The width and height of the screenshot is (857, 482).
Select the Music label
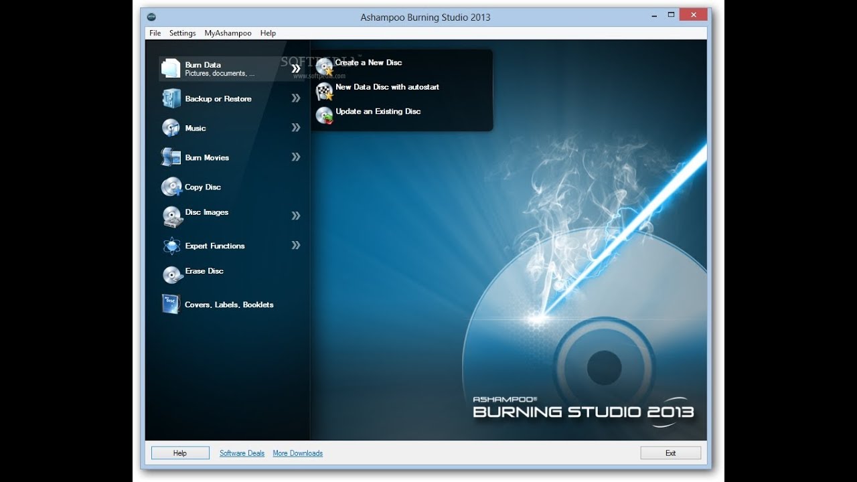click(x=196, y=129)
